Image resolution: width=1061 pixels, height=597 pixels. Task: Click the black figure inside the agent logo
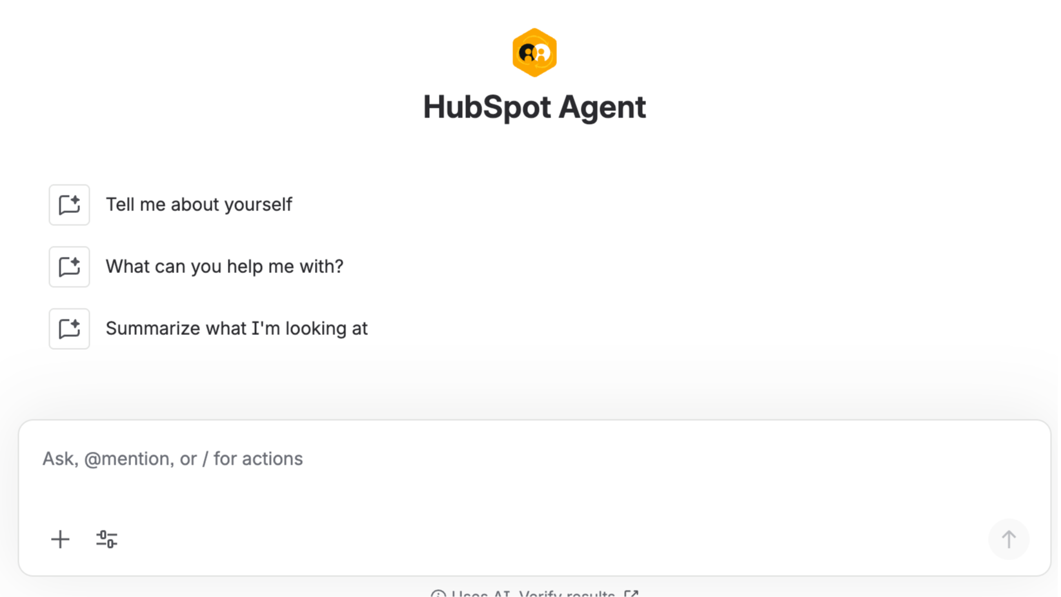tap(527, 54)
